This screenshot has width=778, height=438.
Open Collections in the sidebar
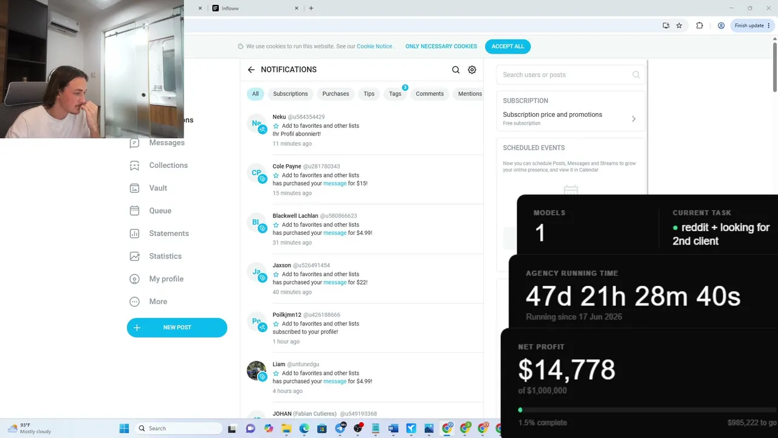pyautogui.click(x=159, y=165)
